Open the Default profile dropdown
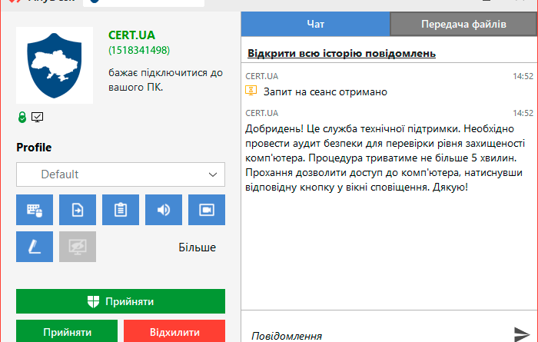 [121, 174]
